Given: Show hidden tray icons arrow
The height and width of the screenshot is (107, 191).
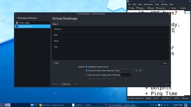Looking at the screenshot, I should click(x=170, y=105).
